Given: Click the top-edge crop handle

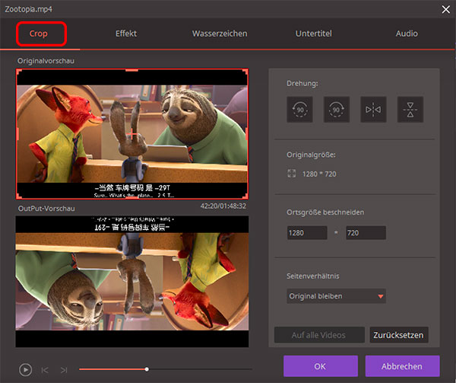Looking at the screenshot, I should [x=131, y=70].
